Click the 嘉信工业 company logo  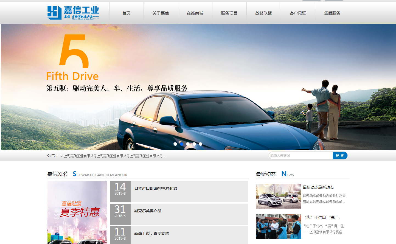click(73, 13)
